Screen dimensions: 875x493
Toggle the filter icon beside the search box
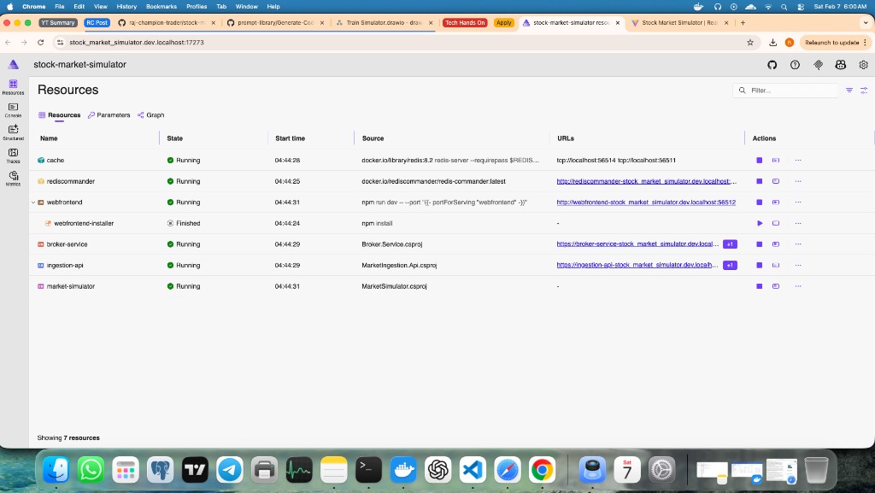[849, 90]
